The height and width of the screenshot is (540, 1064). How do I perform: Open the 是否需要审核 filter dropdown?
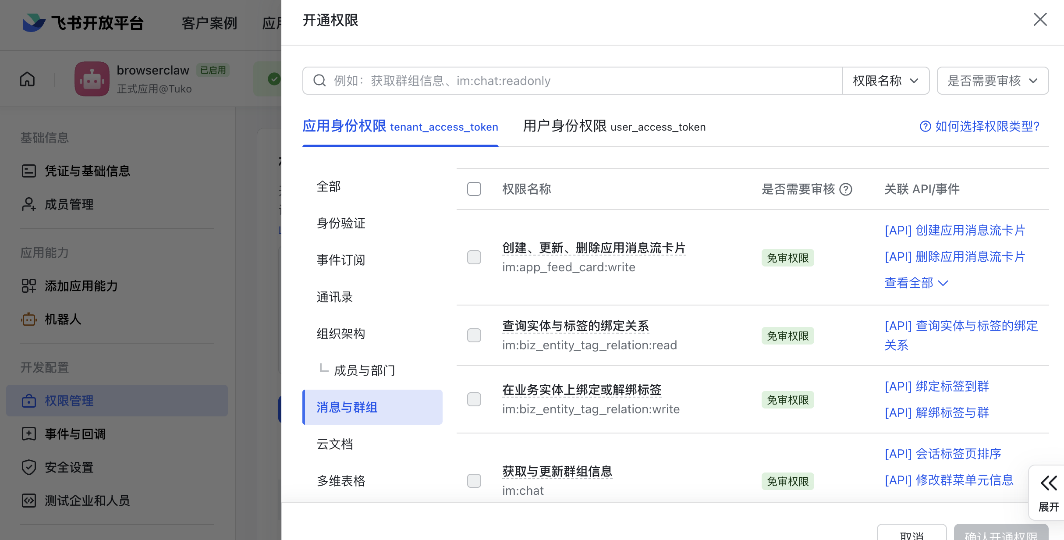point(993,81)
